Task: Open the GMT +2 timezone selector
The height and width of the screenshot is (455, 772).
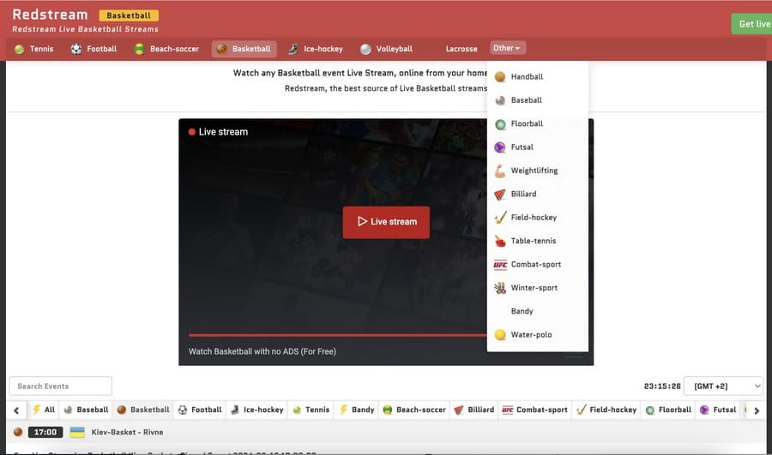Action: (x=723, y=386)
